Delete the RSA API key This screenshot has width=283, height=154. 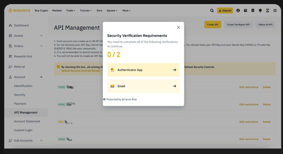click(267, 122)
